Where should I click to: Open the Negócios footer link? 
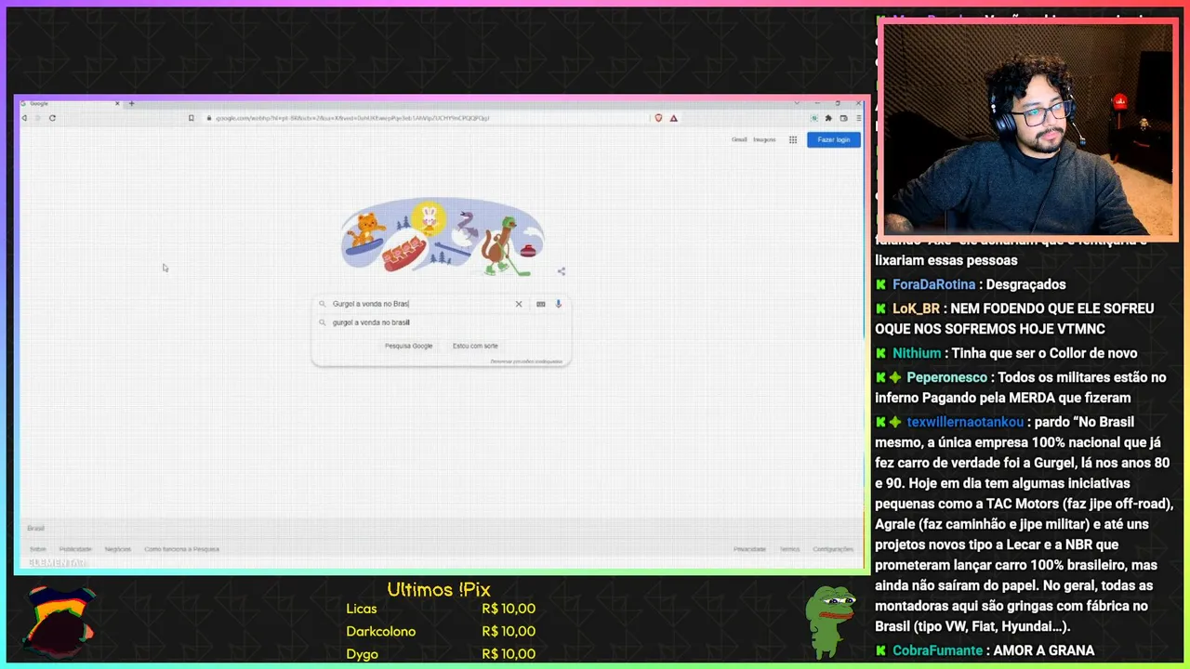click(118, 549)
